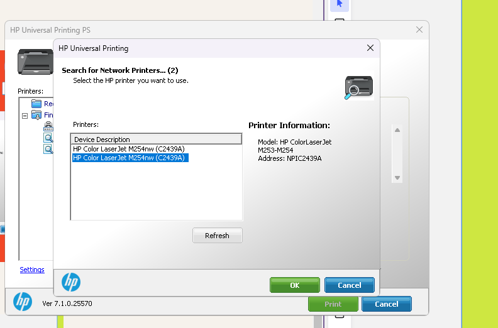Select the first HP Color LaserJet M254nw entry
Image resolution: width=498 pixels, height=328 pixels.
(x=129, y=149)
